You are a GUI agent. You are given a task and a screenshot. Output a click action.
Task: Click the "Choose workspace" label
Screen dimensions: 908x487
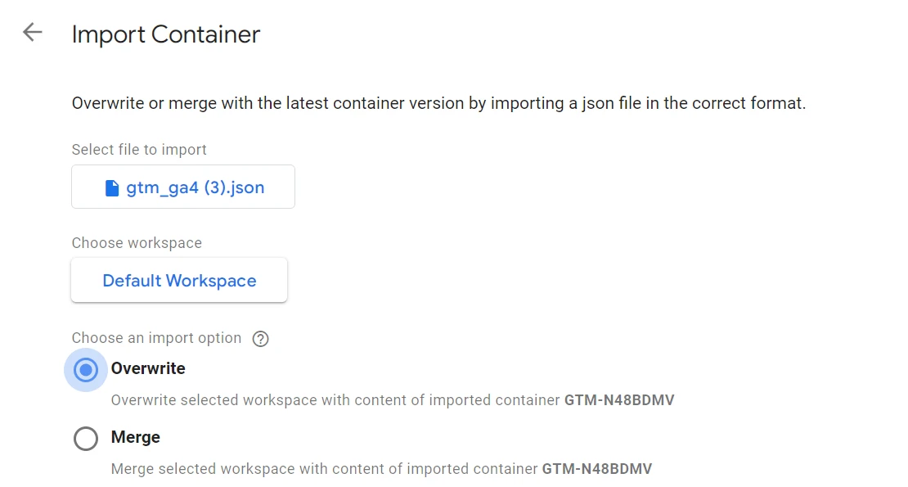click(137, 243)
